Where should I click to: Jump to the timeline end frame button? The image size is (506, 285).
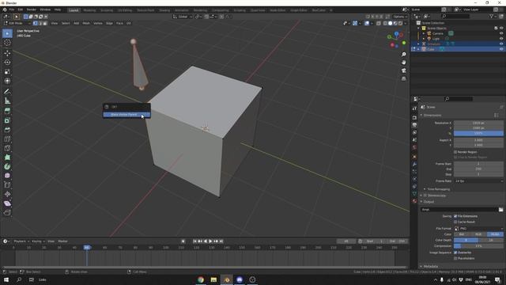click(221, 241)
